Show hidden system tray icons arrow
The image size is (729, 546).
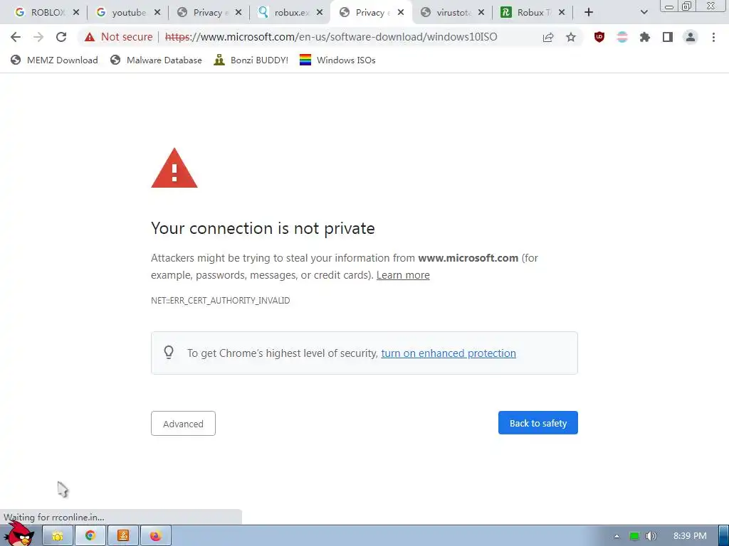tap(617, 536)
